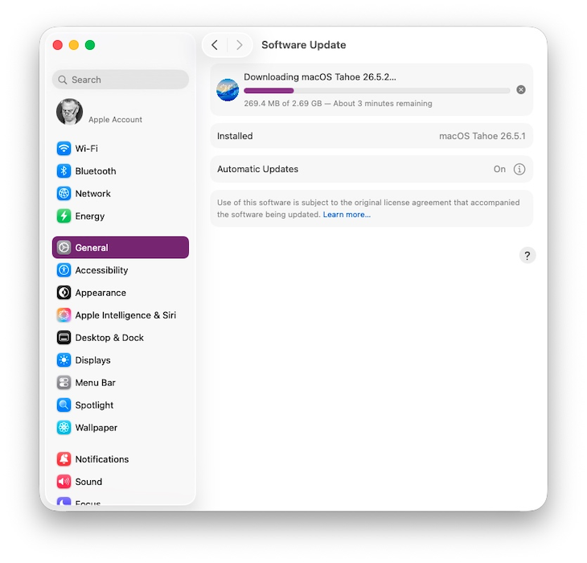Click the Sound speaker icon

[x=64, y=482]
